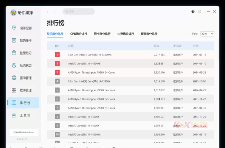Click date 2023-10-06

(199, 81)
